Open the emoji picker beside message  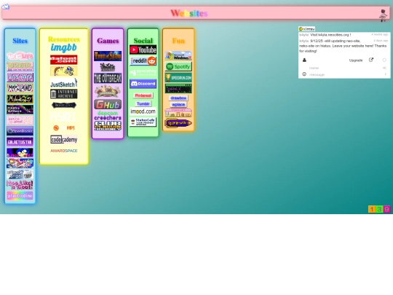pyautogui.click(x=304, y=74)
